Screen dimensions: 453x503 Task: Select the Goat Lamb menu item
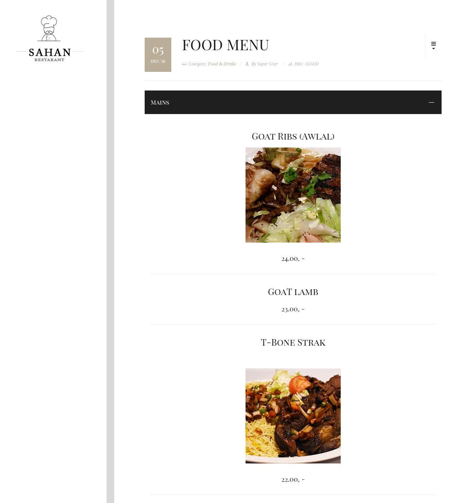(293, 292)
